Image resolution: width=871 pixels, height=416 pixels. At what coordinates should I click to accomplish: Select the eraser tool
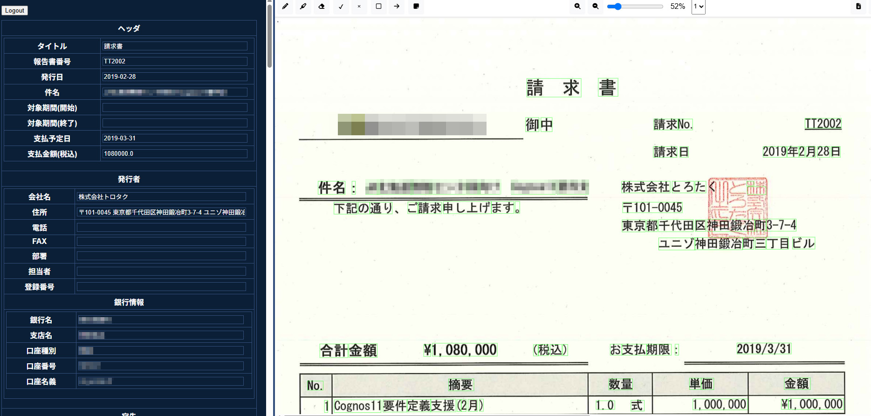(322, 7)
